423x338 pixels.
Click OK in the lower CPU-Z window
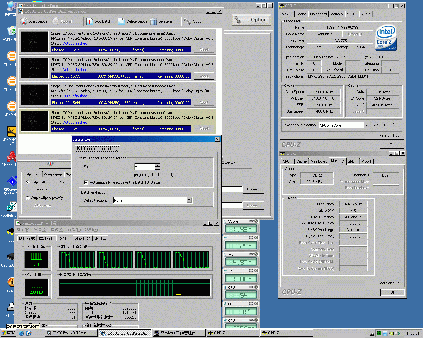pyautogui.click(x=393, y=292)
